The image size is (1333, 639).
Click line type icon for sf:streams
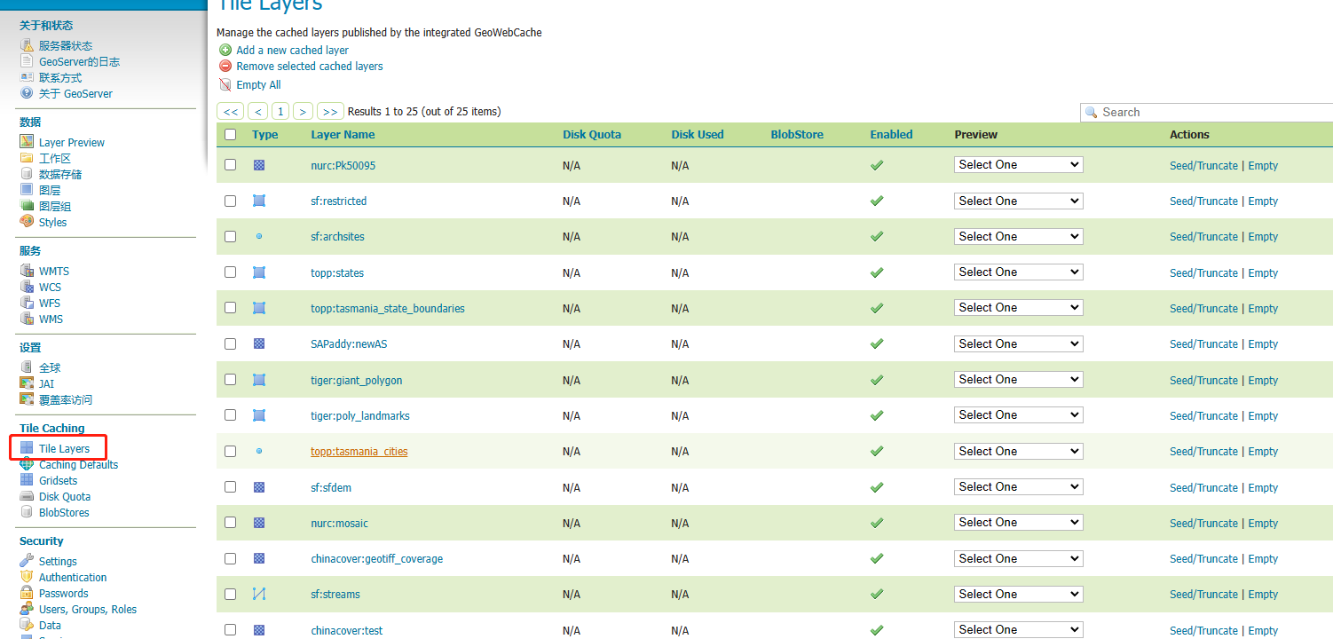tap(259, 594)
